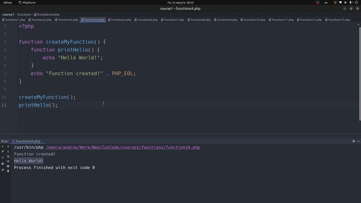
Task: Open functions13.php editor tab
Action: (337, 20)
